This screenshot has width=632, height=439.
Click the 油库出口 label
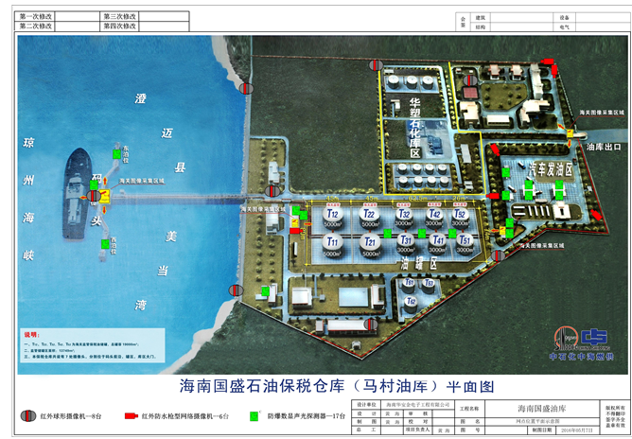[604, 147]
